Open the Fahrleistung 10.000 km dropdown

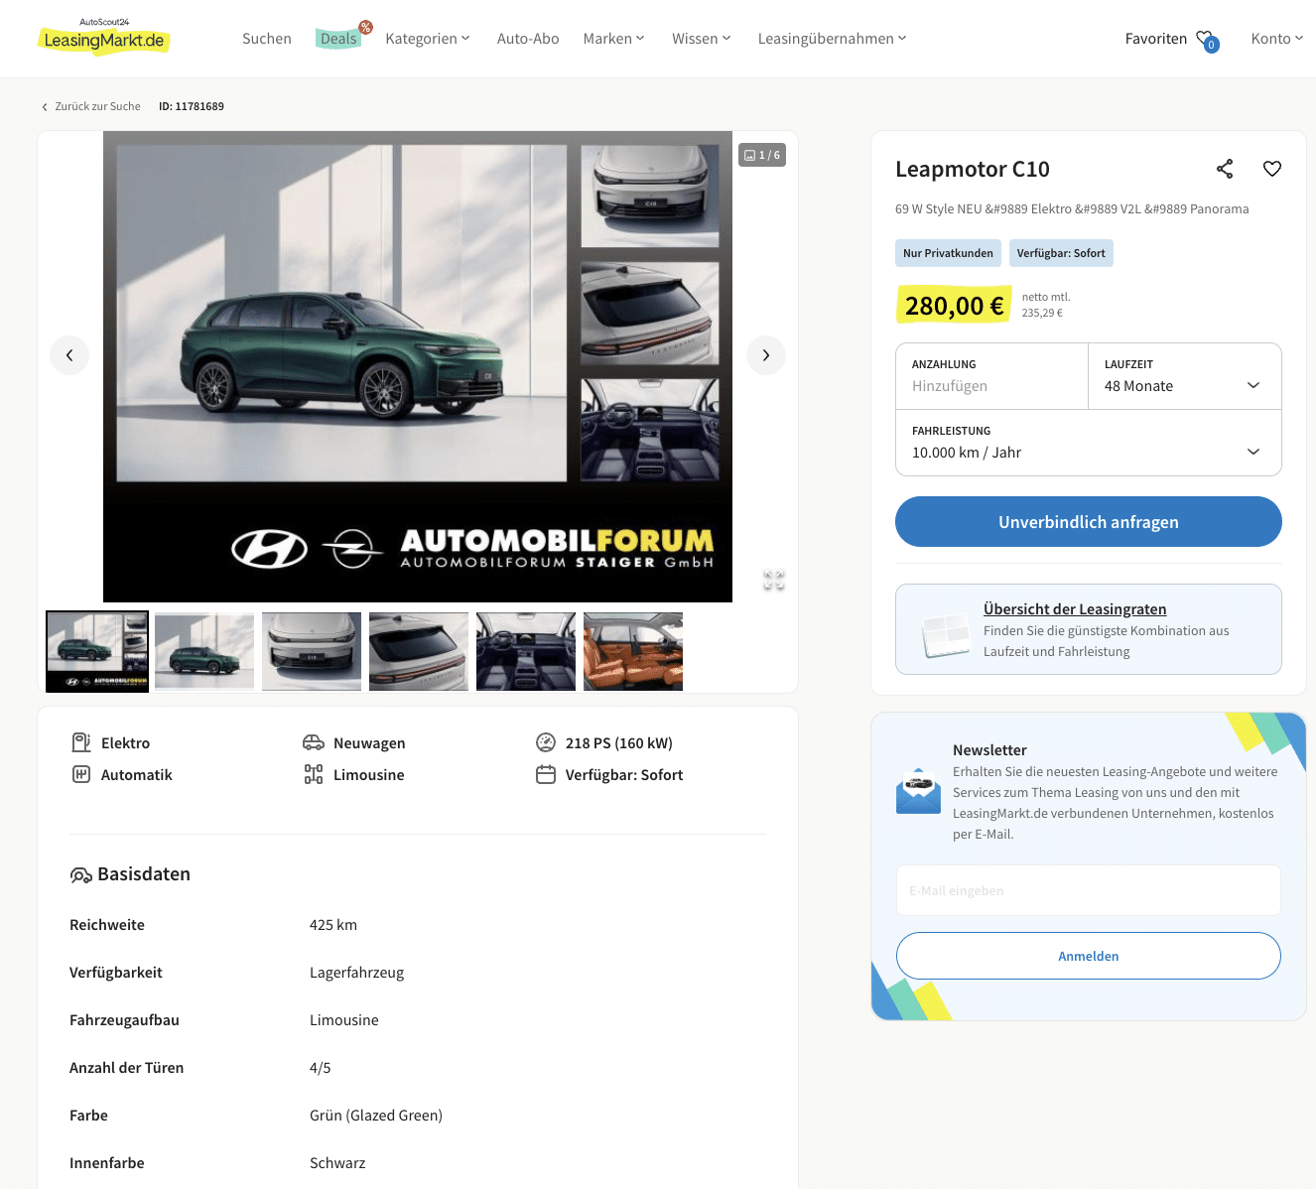[1088, 443]
